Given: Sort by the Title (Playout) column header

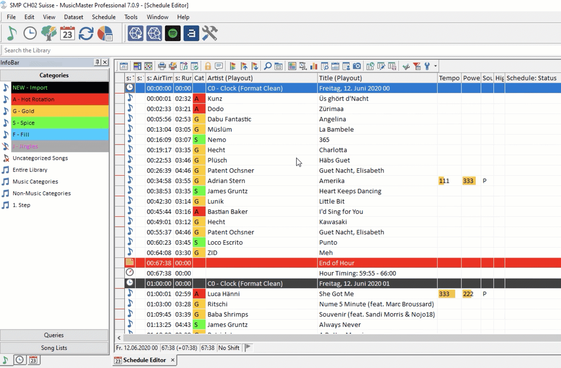Looking at the screenshot, I should [x=377, y=78].
